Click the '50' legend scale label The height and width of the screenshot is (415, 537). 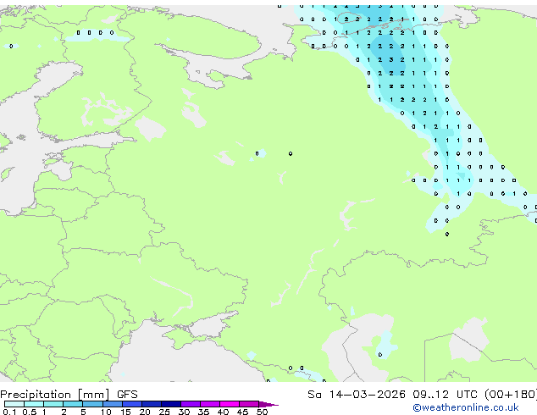tap(263, 412)
